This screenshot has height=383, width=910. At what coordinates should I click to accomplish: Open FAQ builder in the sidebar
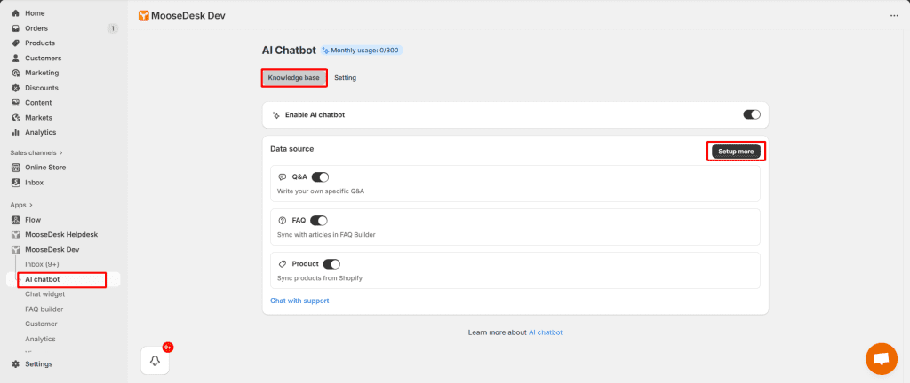point(44,309)
